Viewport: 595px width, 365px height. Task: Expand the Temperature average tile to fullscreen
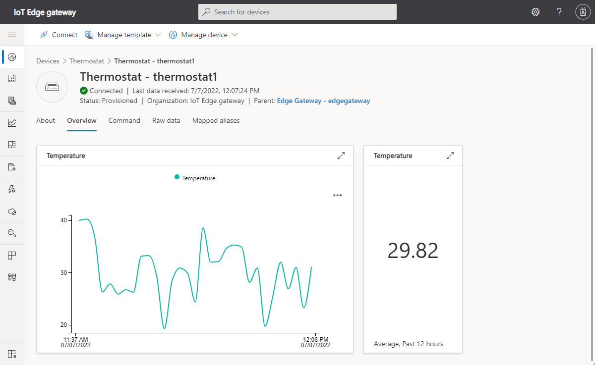click(x=450, y=156)
